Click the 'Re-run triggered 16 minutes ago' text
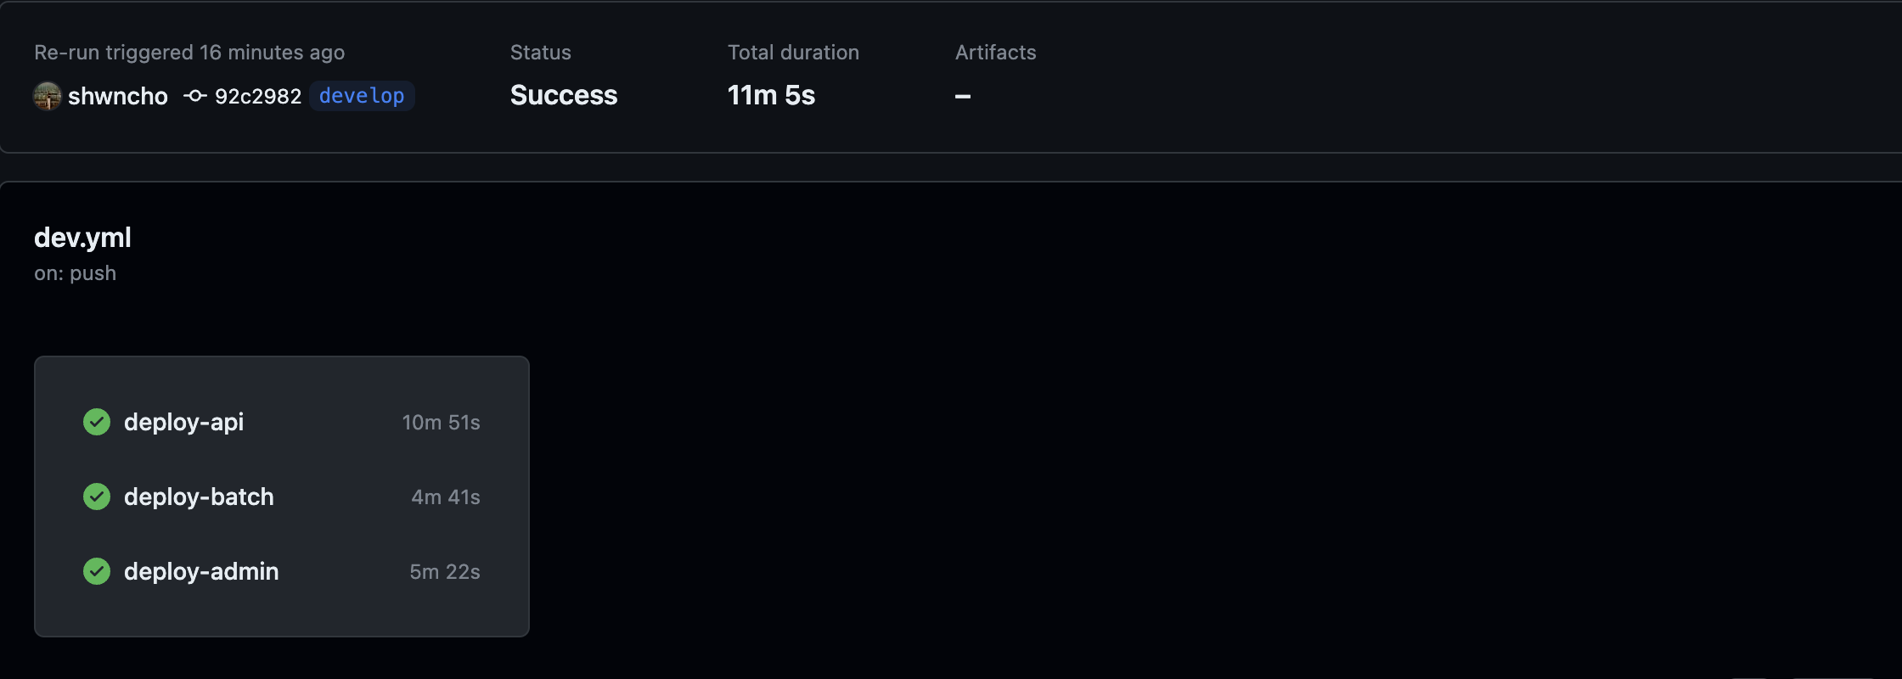Screen dimensions: 1902x679 coord(189,53)
